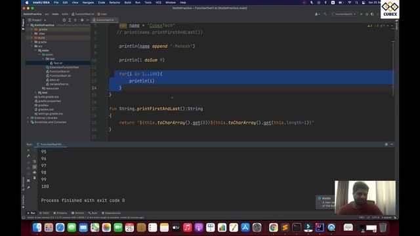The image size is (420, 236).
Task: Open the Terminal tool window
Action: [x=78, y=213]
